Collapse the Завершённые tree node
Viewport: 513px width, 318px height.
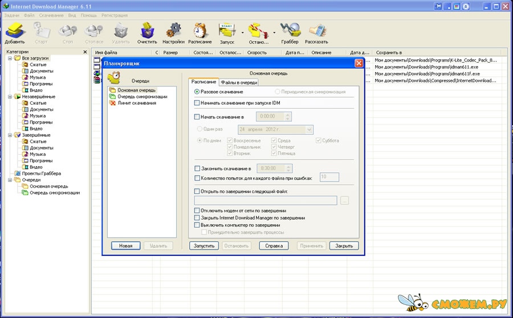point(10,135)
